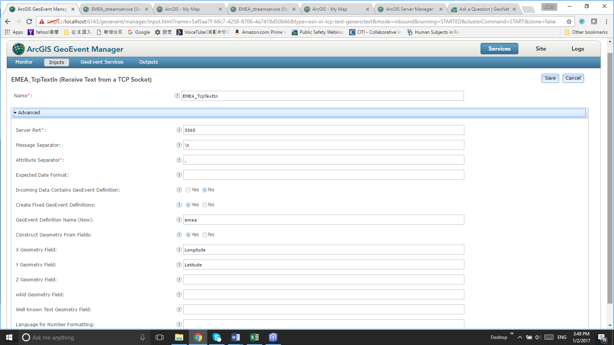The width and height of the screenshot is (614, 345).
Task: View help for Expected Date Format
Action: pyautogui.click(x=179, y=175)
